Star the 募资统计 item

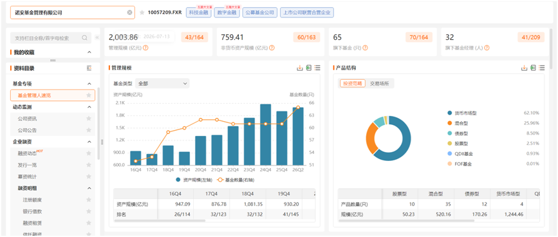click(89, 176)
